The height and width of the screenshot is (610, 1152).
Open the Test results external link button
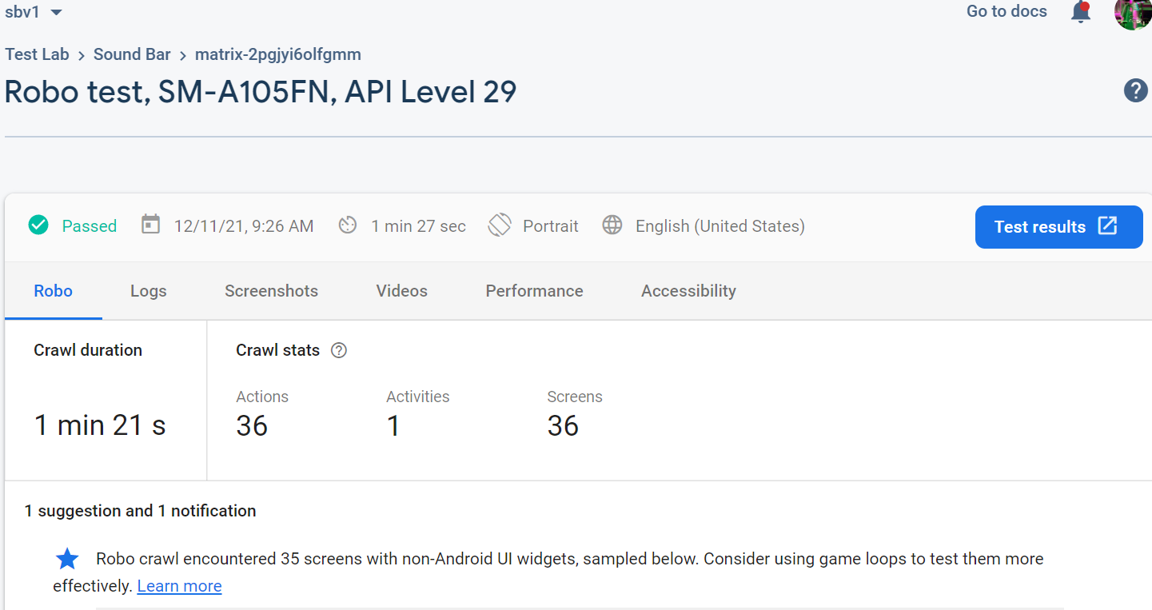click(1058, 227)
